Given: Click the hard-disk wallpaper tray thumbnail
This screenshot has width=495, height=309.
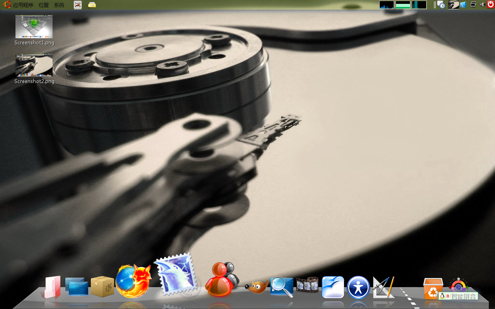Looking at the screenshot, I should tap(454, 5).
